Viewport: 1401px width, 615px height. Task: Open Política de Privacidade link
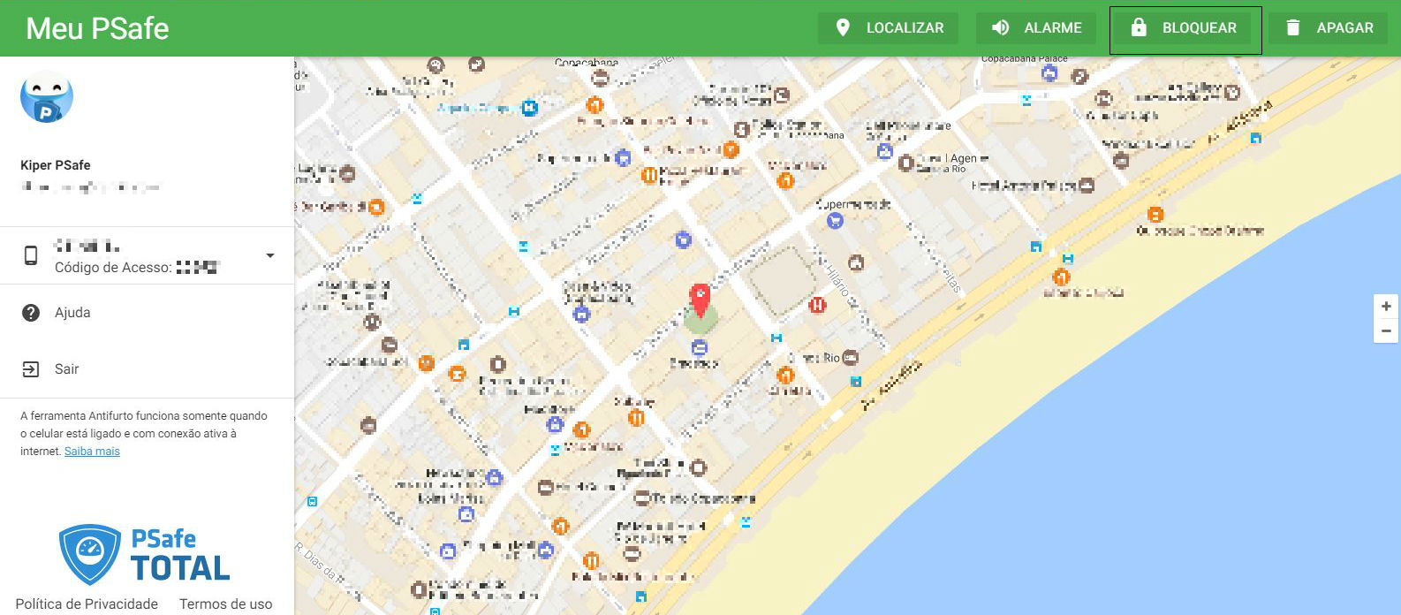(x=87, y=604)
